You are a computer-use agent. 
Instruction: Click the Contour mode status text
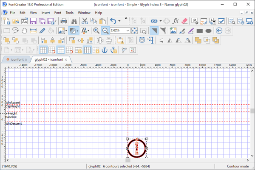[x=238, y=166]
